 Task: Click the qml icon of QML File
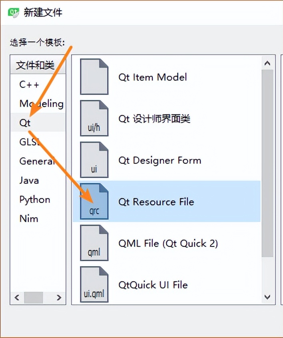coord(94,243)
